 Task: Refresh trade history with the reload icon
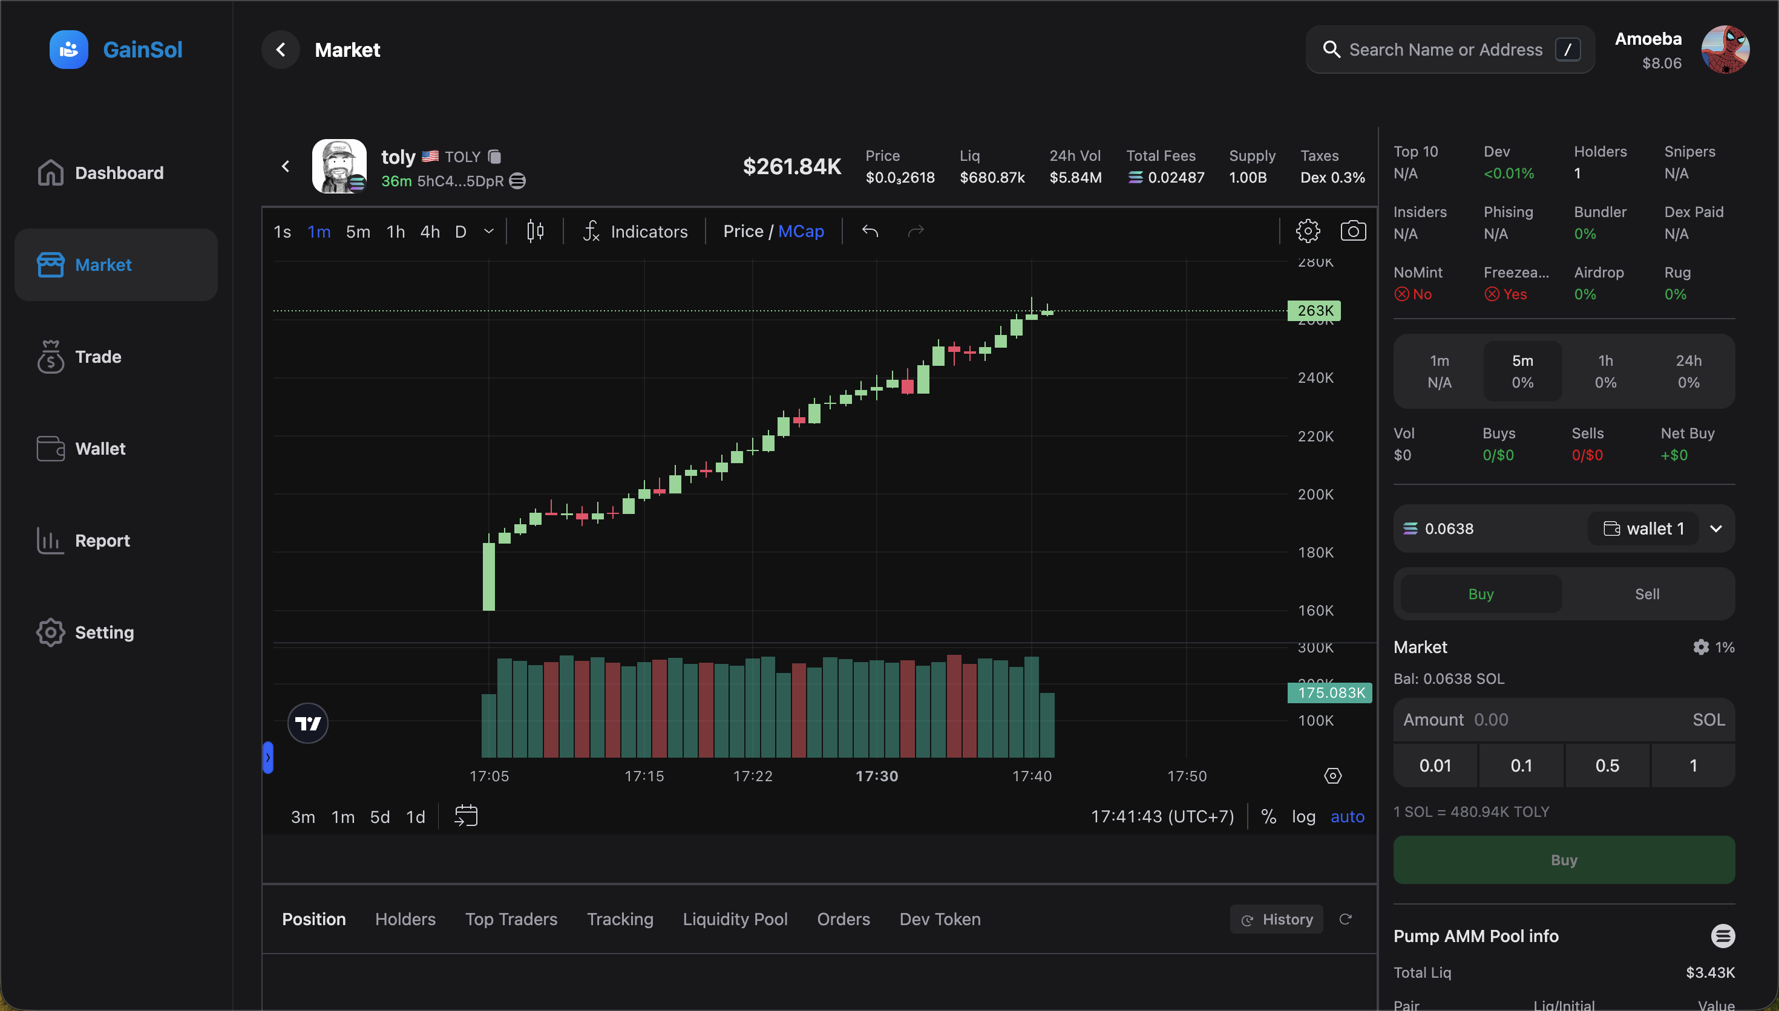click(1346, 918)
